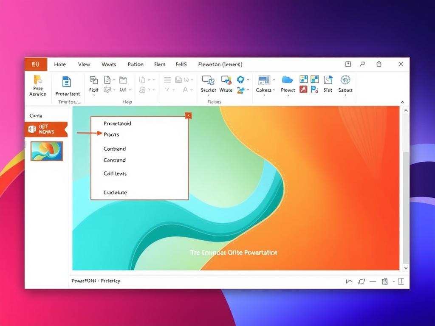Click the VA spacing icon
Viewport: 435px width, 326px height.
[x=123, y=90]
